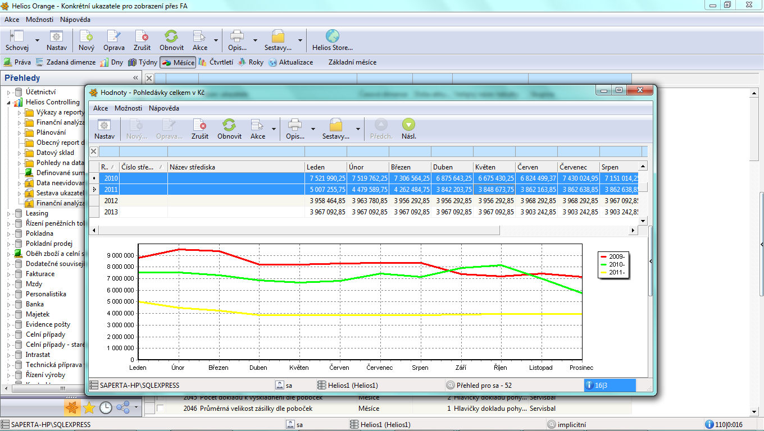Click the Schovej icon in the main toolbar
Image resolution: width=764 pixels, height=431 pixels.
tap(17, 36)
